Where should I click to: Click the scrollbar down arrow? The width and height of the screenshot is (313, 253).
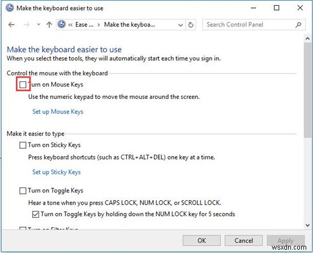pos(307,225)
